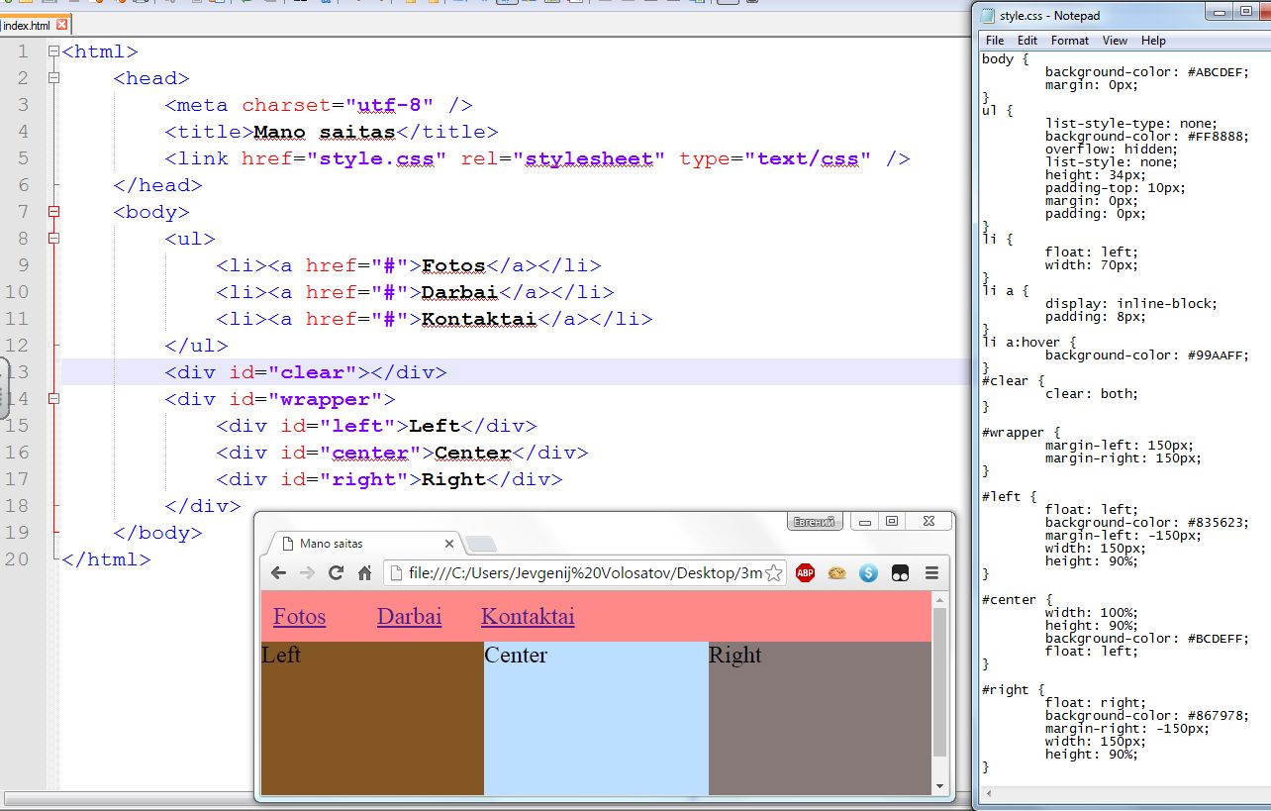This screenshot has width=1271, height=811.
Task: Go forward in Chrome browser
Action: (x=307, y=572)
